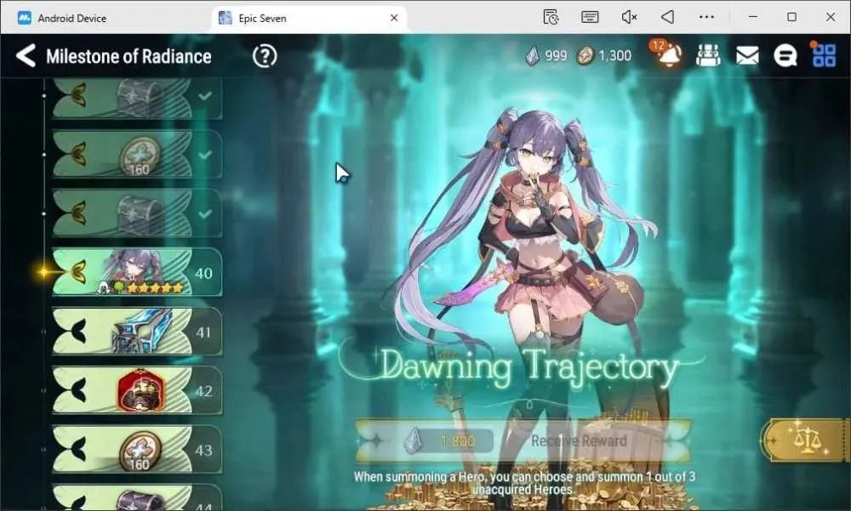Open notifications bell with 12 badge
Viewport: 851px width, 511px height.
click(x=666, y=54)
